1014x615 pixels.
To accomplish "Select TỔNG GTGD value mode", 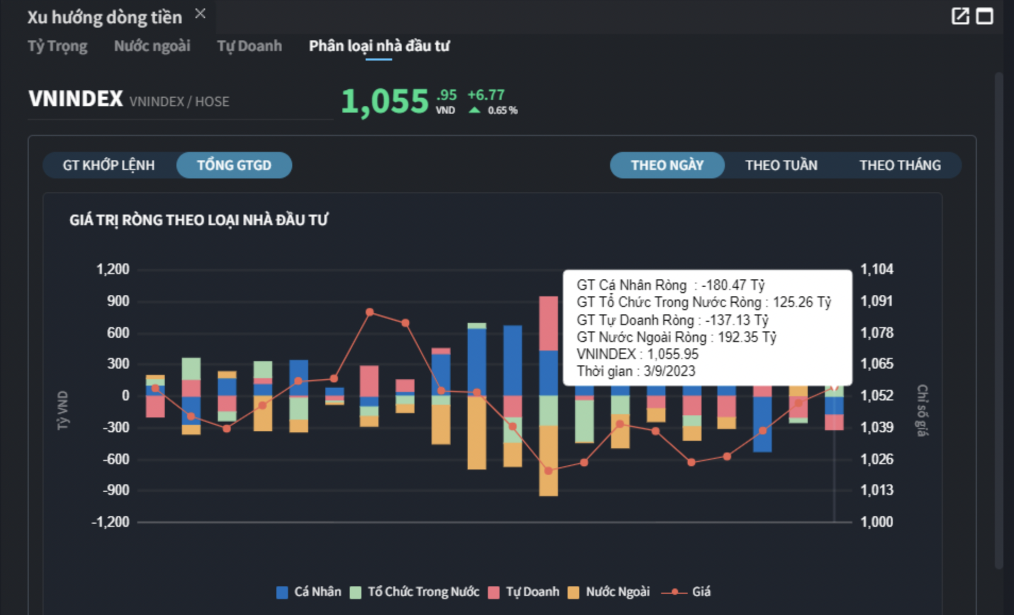I will 234,165.
